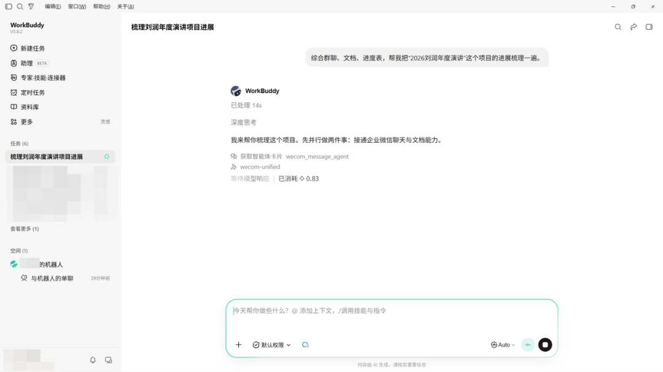Screen dimensions: 663x372
Task: Click the blue loop icon beside 默认权限
Action: click(x=305, y=345)
